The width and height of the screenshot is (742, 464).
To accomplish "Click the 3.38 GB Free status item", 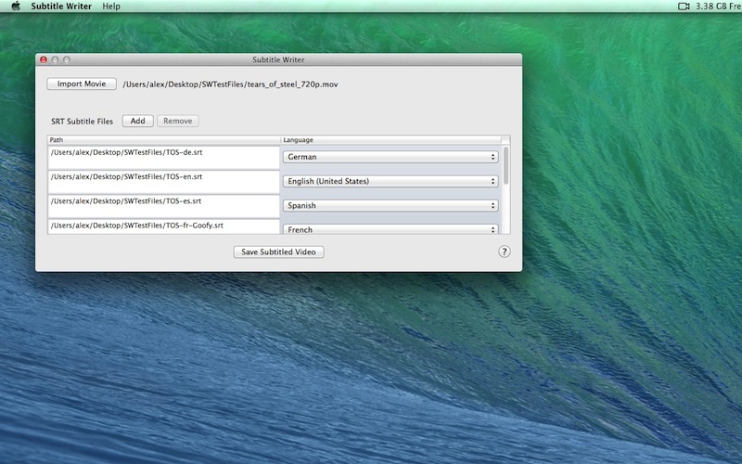I will pyautogui.click(x=718, y=6).
